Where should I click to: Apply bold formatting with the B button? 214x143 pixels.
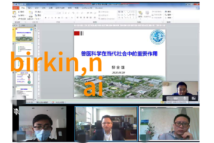(x=46, y=18)
